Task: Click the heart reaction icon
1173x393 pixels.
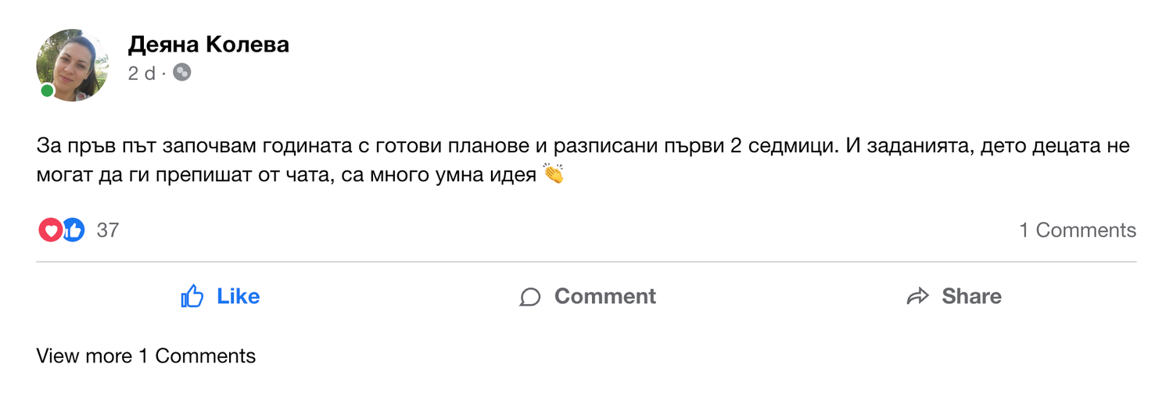Action: [50, 230]
